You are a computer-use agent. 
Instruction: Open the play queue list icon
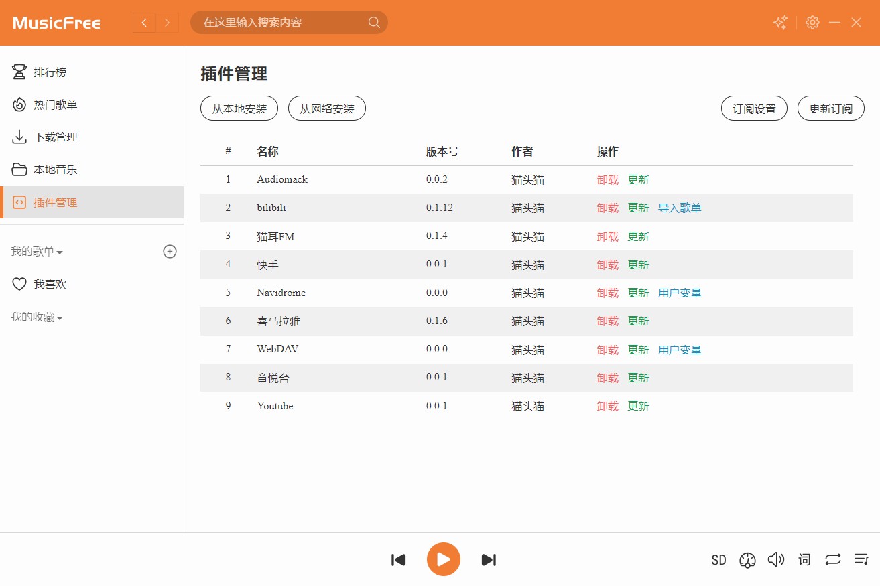tap(861, 559)
